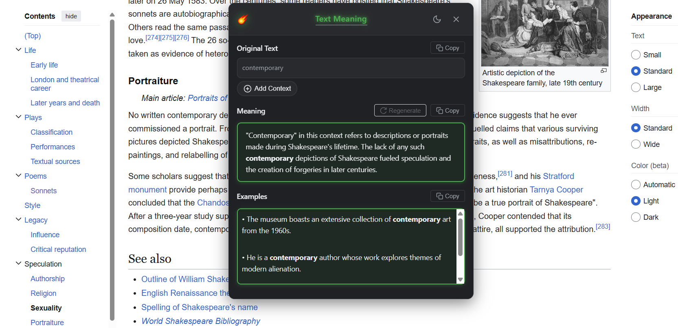Image resolution: width=678 pixels, height=328 pixels.
Task: Jump to Textual sources section
Action: click(x=55, y=162)
